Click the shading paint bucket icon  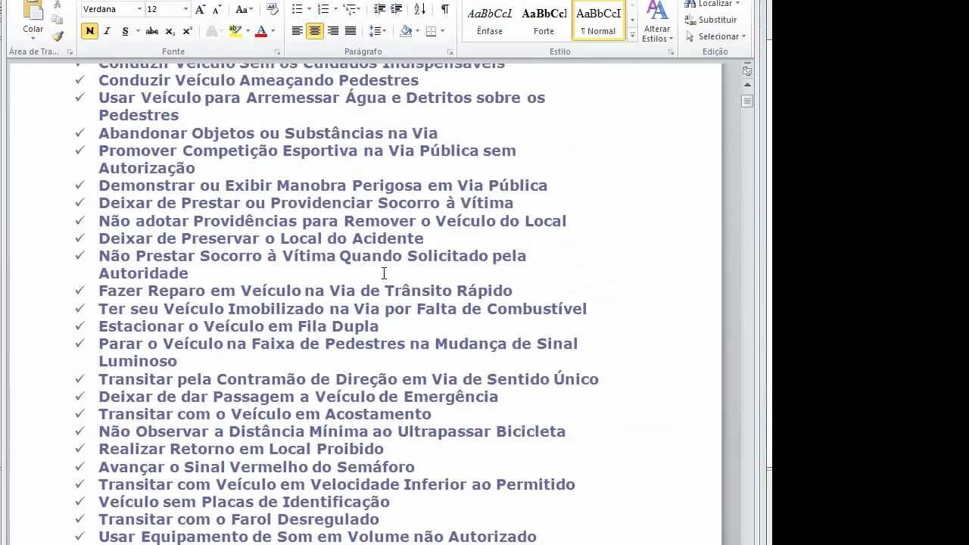[x=406, y=31]
